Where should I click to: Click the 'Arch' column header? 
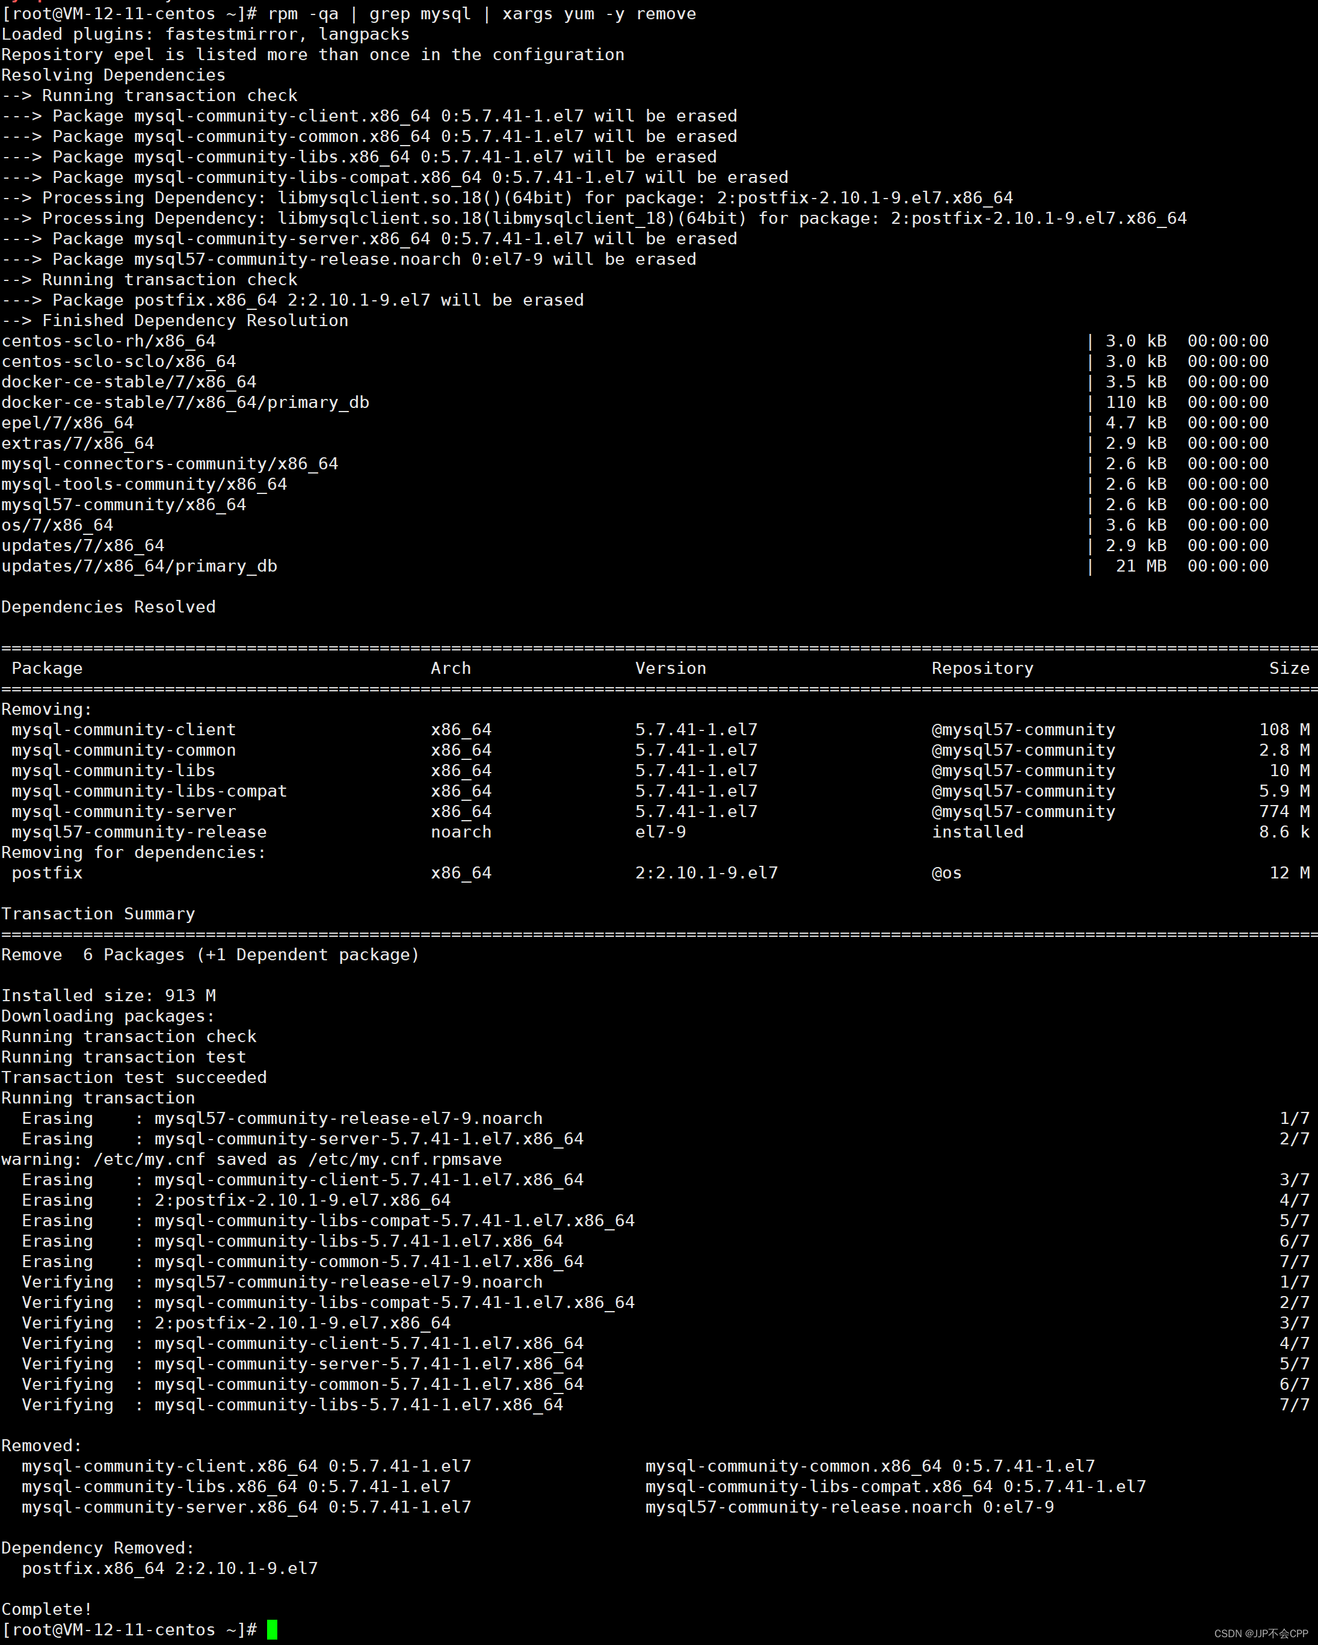click(451, 668)
